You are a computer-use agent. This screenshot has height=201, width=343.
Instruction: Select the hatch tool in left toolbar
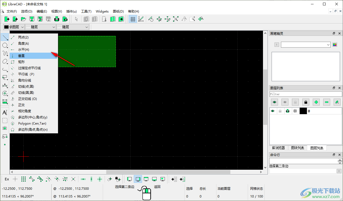coord(5,121)
